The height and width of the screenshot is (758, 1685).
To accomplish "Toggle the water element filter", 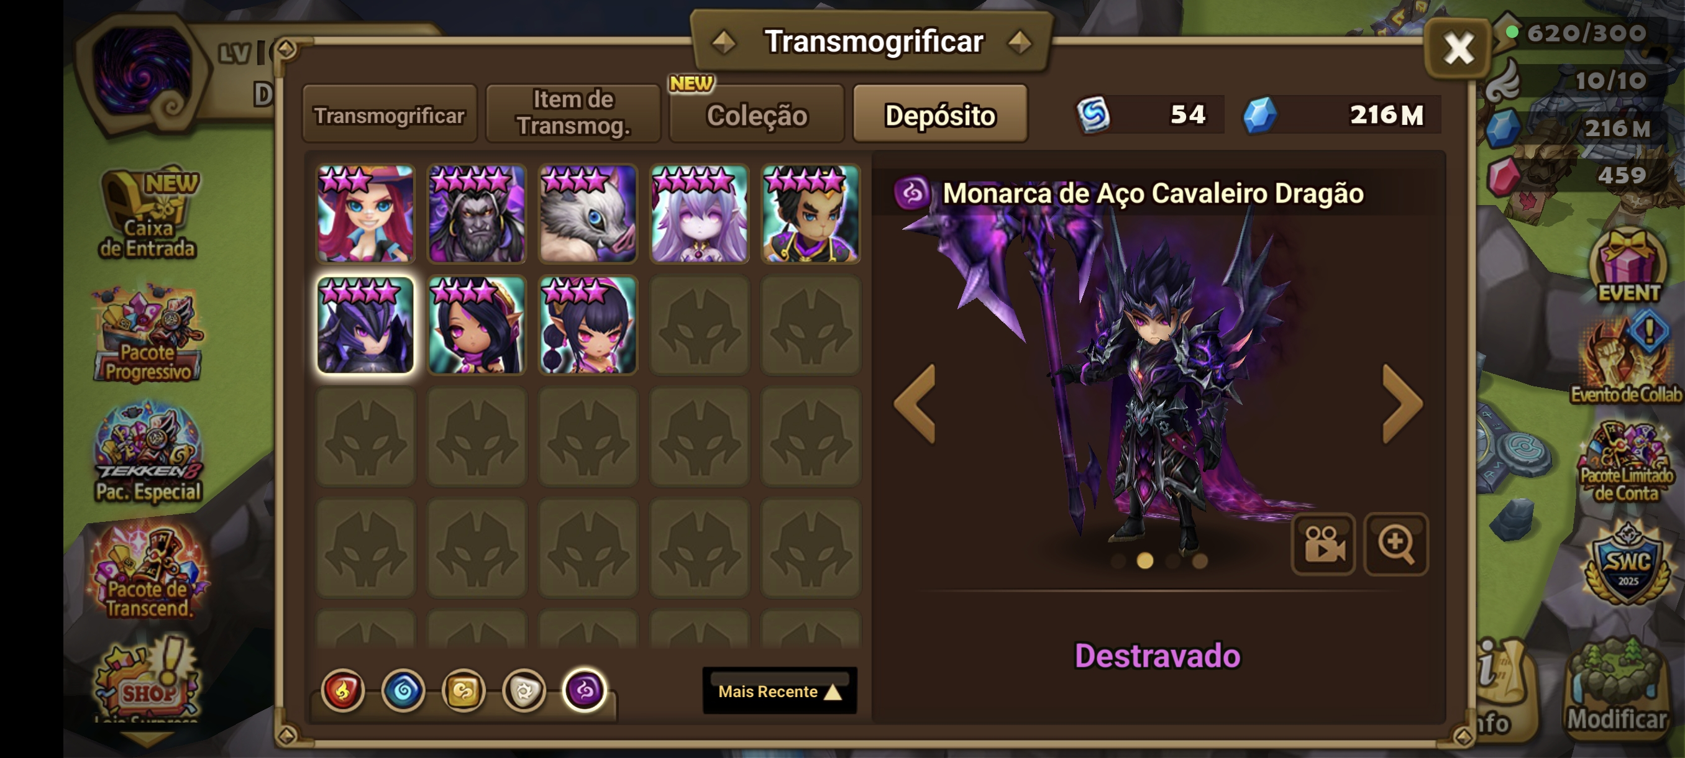I will (x=403, y=690).
